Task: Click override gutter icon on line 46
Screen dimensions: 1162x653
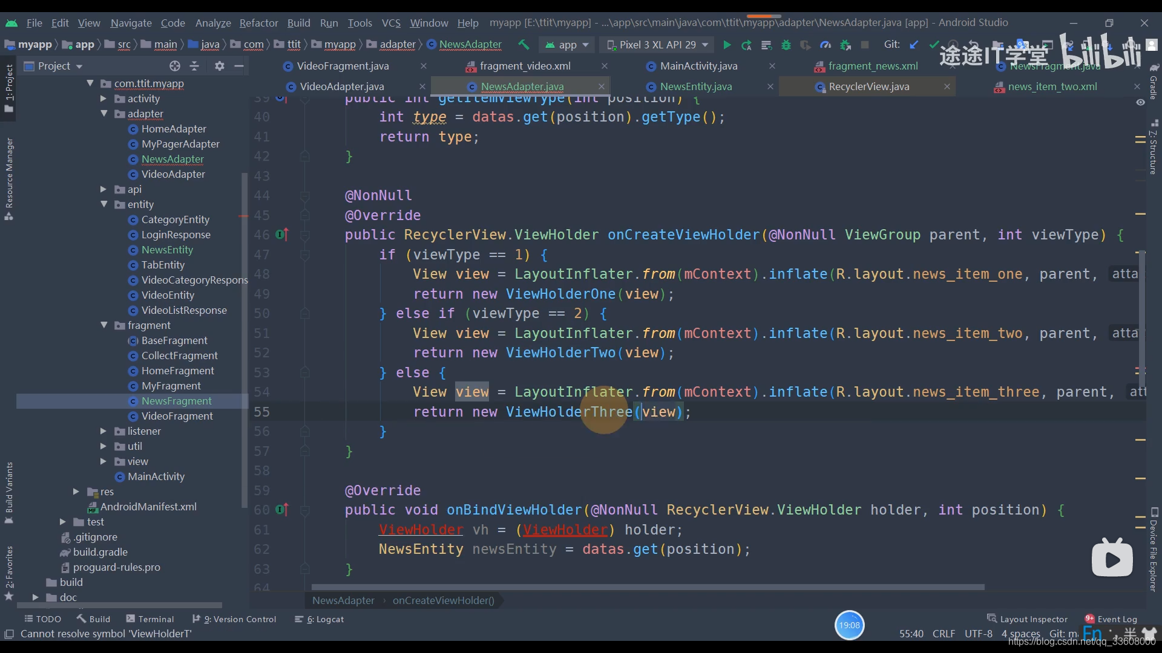Action: tap(282, 235)
